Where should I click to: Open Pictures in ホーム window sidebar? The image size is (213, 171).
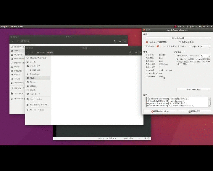(17, 71)
